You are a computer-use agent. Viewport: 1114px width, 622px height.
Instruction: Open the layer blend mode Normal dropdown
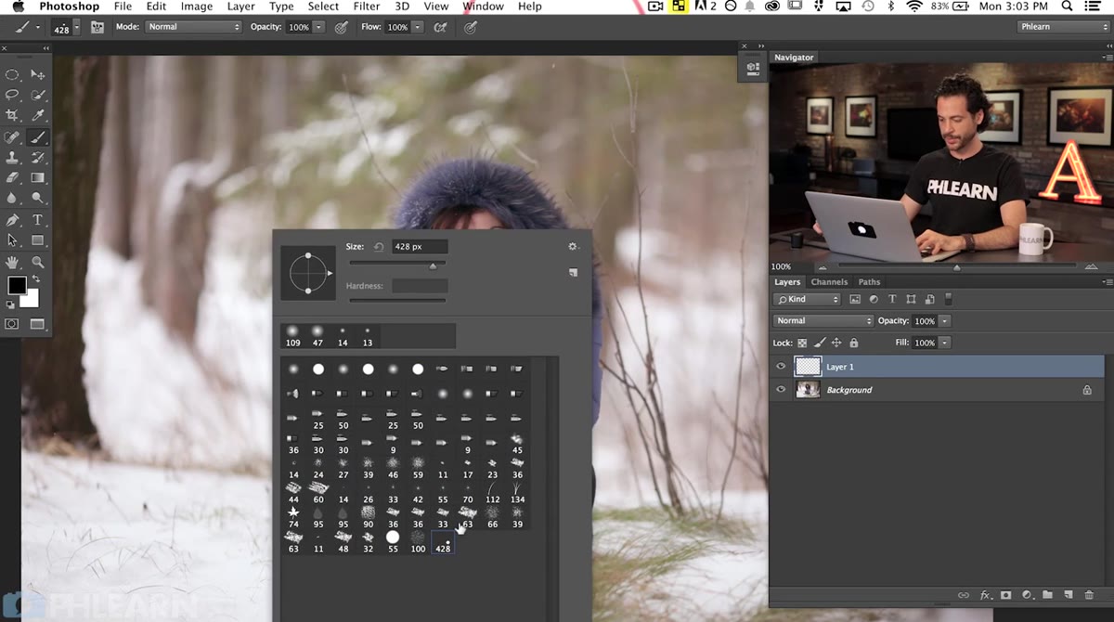click(x=823, y=320)
